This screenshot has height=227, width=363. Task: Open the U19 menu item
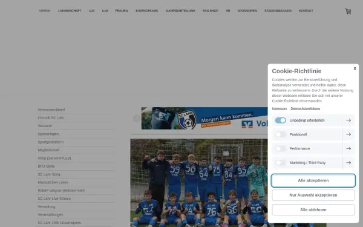coord(105,11)
